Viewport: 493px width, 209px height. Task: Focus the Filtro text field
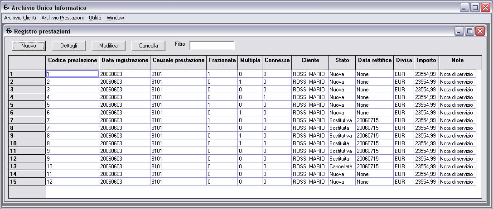point(212,45)
